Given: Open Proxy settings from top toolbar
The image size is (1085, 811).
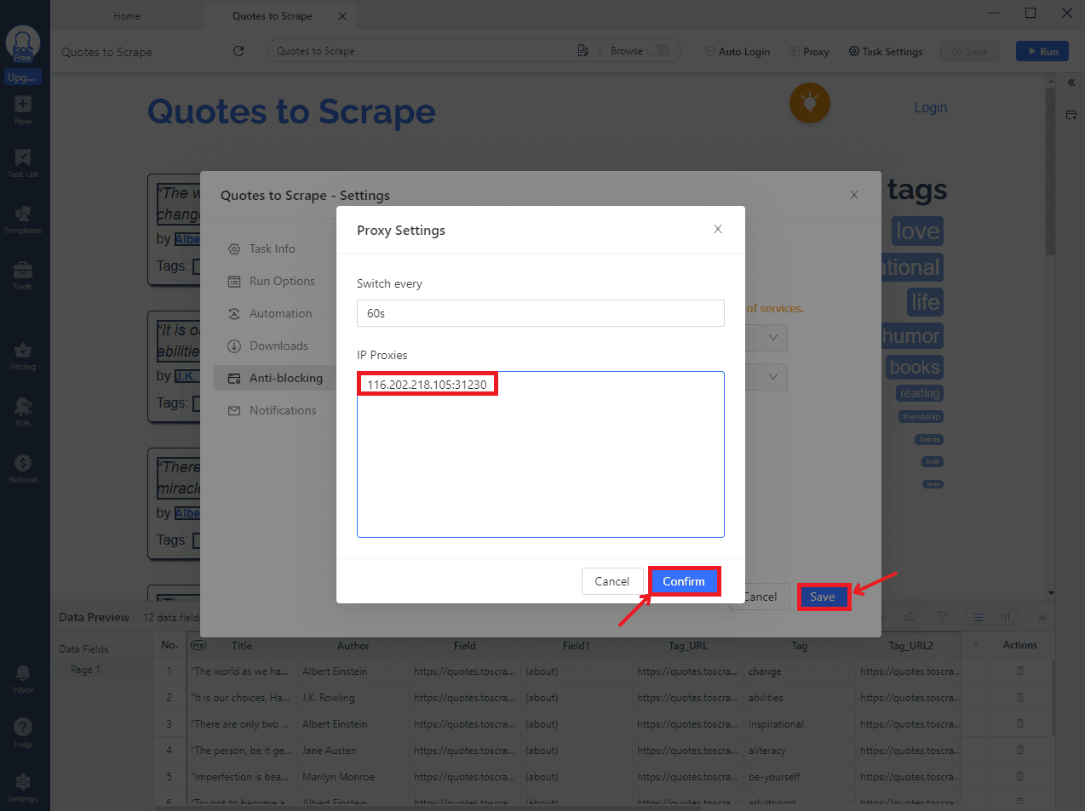Looking at the screenshot, I should pos(808,51).
